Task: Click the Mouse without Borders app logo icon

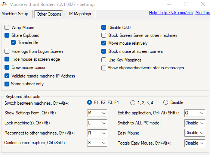Action: click(4, 4)
